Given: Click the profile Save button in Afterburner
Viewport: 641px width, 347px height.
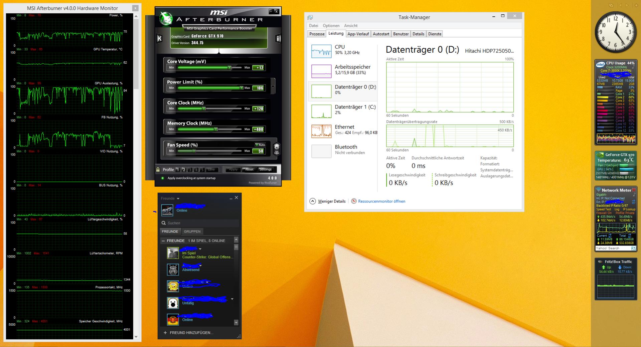Looking at the screenshot, I should tap(211, 169).
